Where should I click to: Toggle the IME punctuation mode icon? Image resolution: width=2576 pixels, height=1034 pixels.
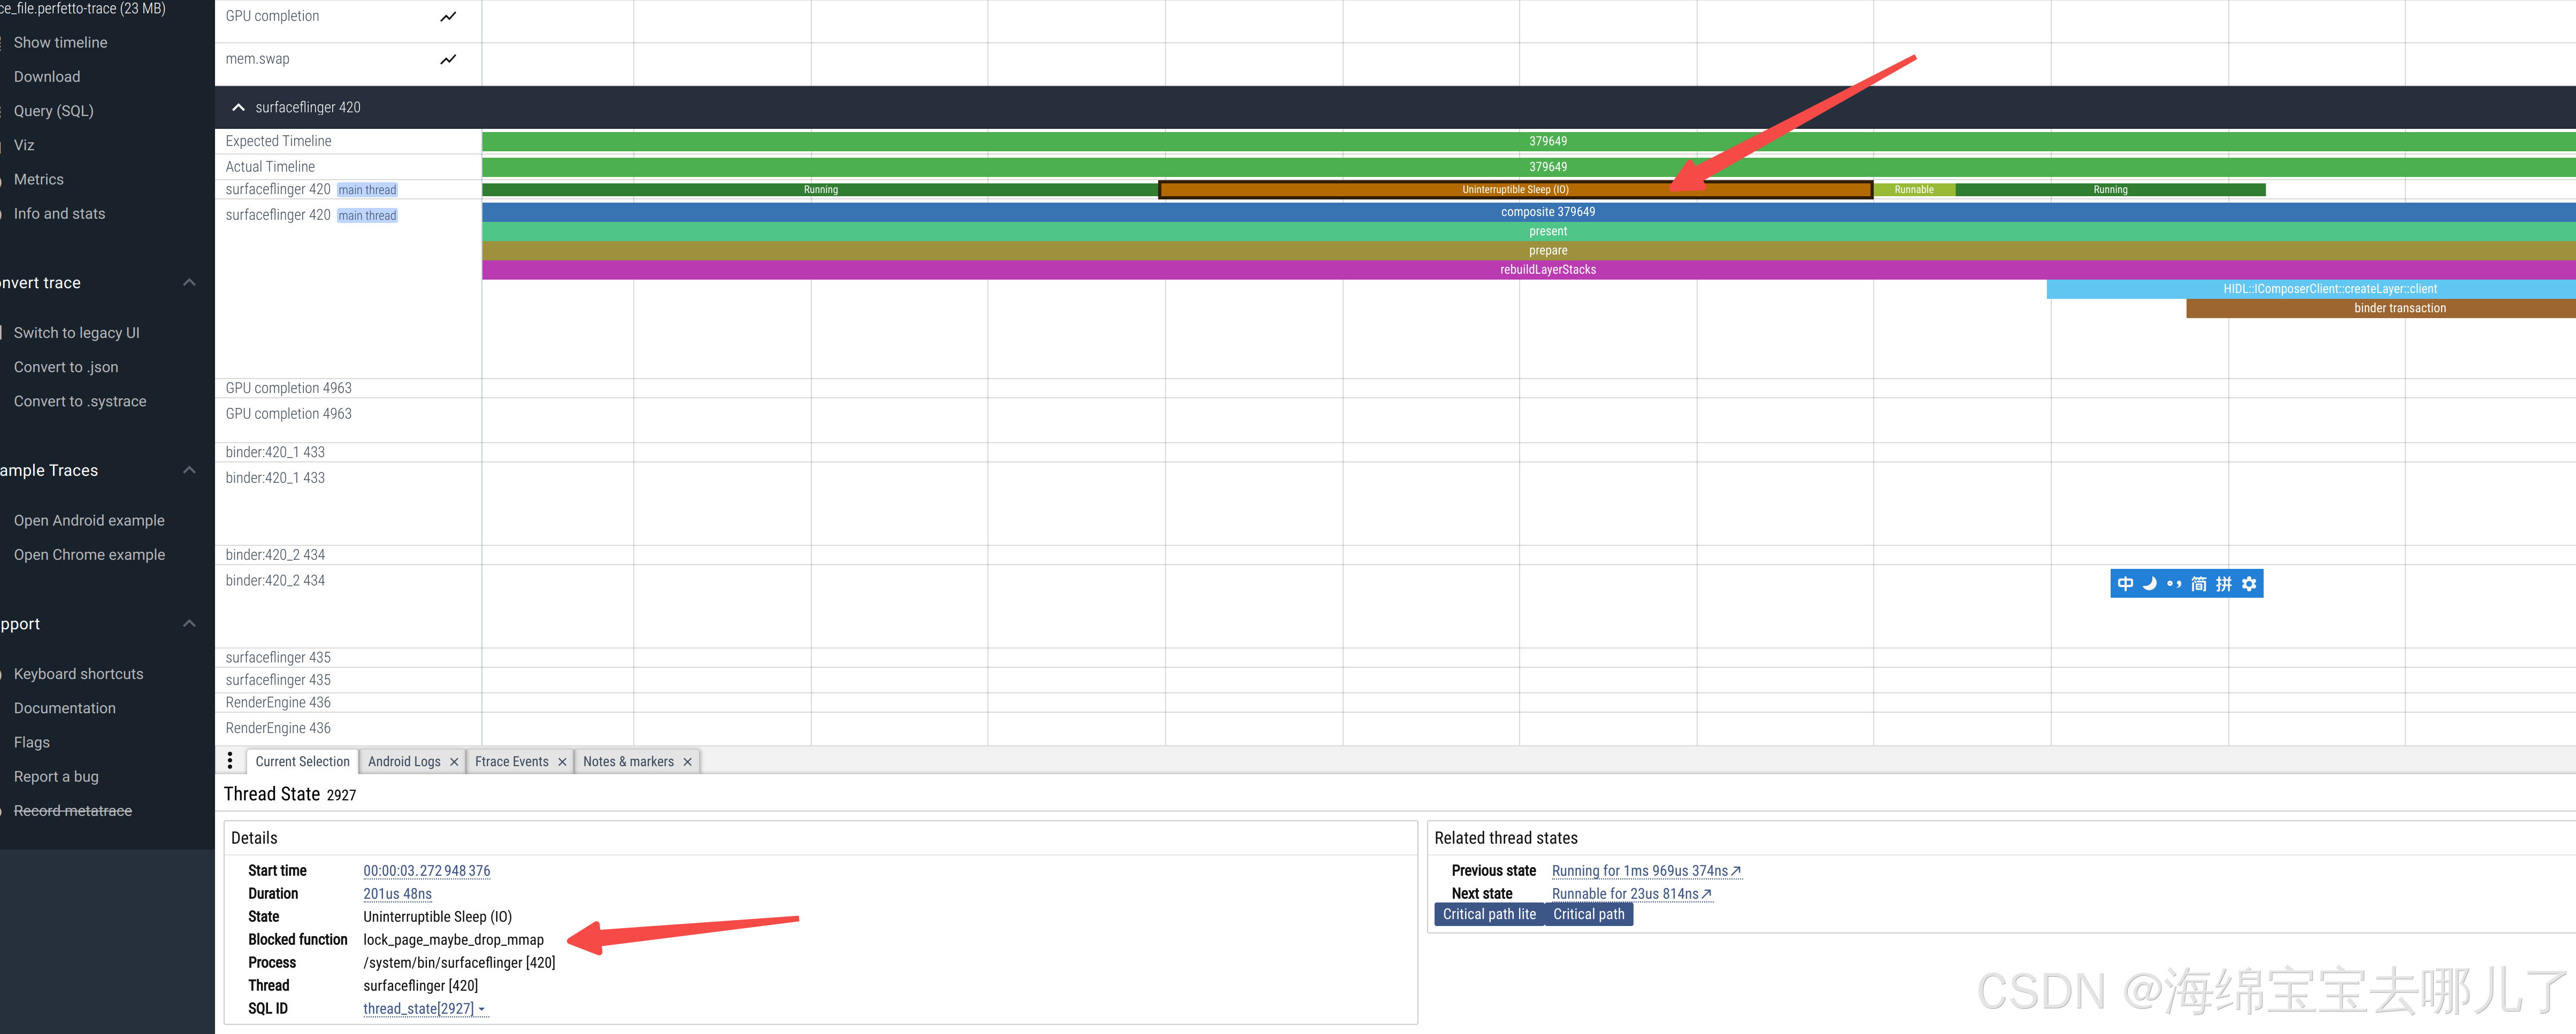(x=2174, y=584)
